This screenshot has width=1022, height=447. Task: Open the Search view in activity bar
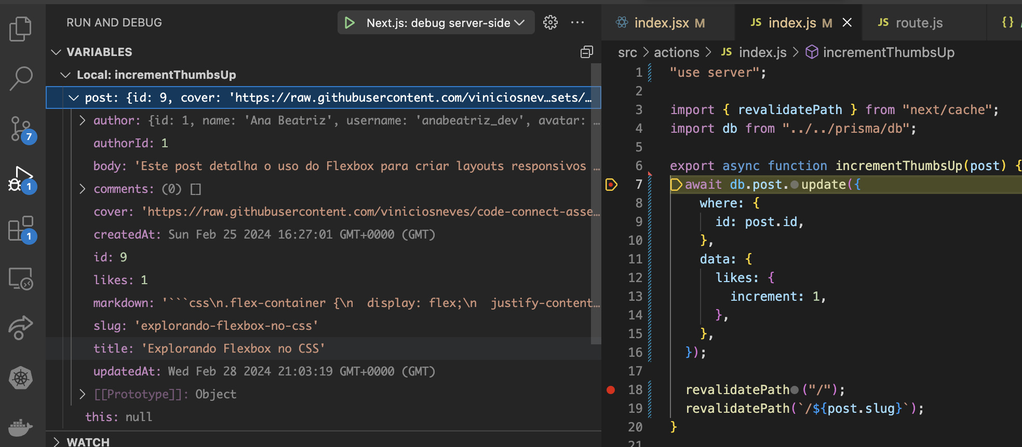pos(21,79)
